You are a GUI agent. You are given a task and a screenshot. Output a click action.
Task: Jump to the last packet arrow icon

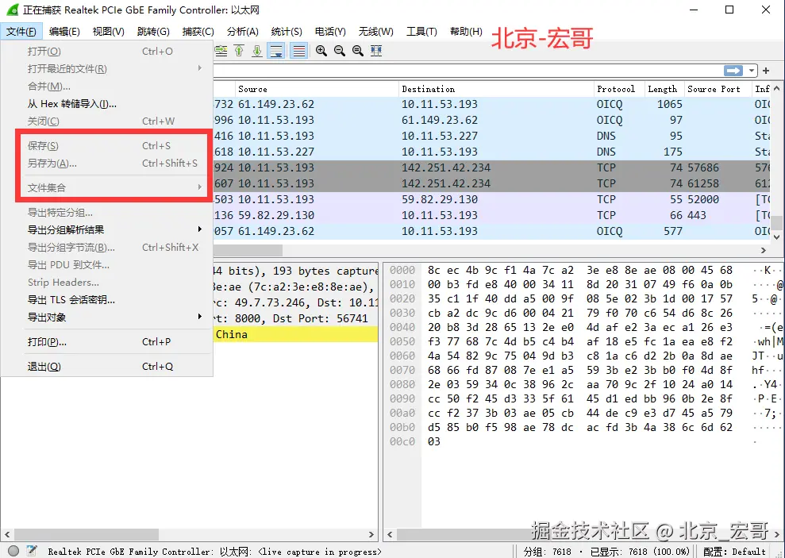tap(257, 51)
